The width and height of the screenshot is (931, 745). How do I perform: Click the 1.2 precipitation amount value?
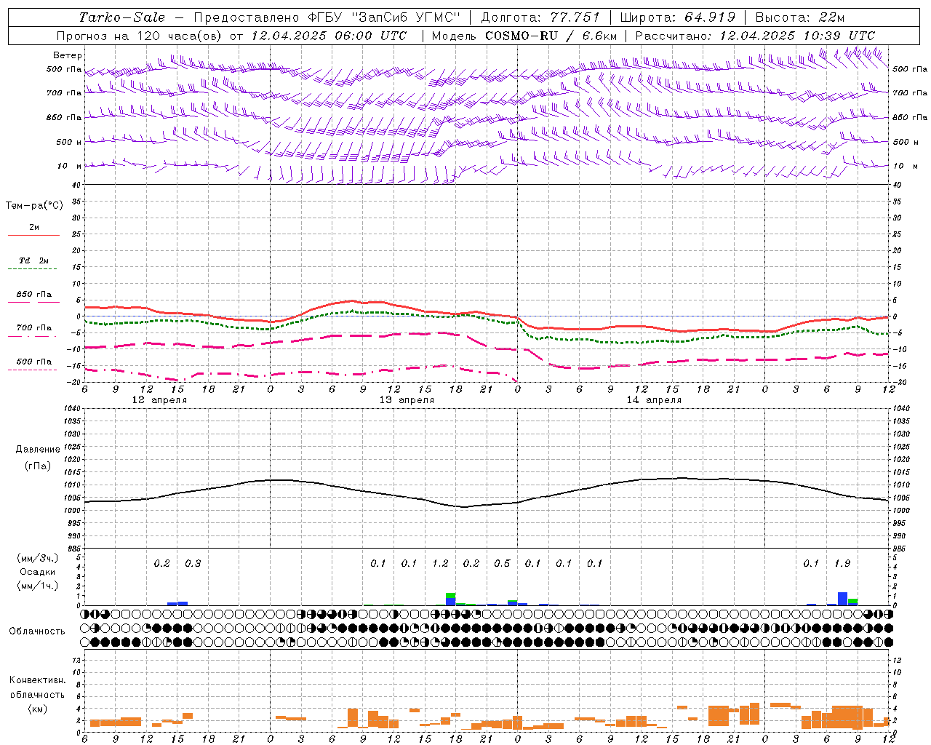click(x=440, y=564)
